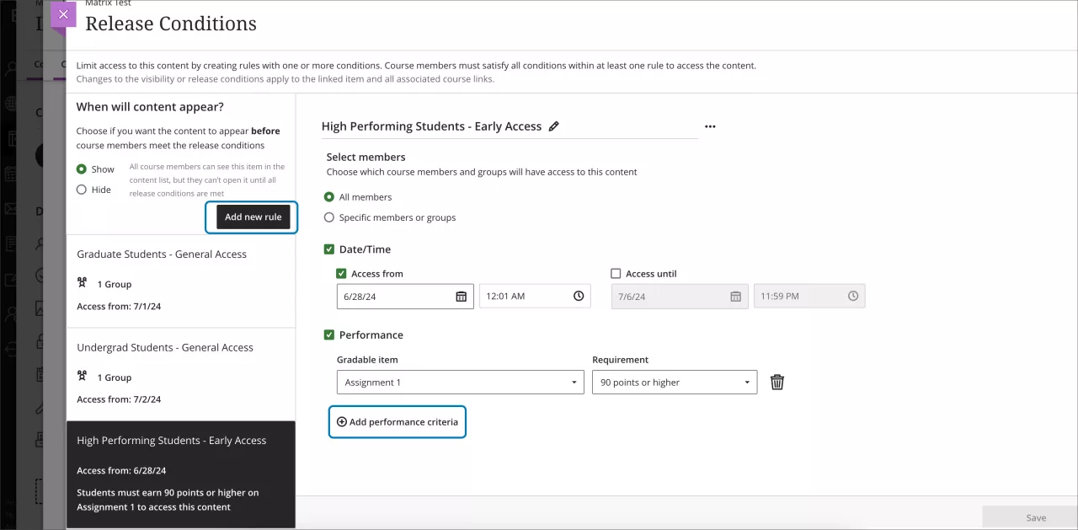Select the Undergrad Students - General Access rule
1078x530 pixels.
pos(165,347)
